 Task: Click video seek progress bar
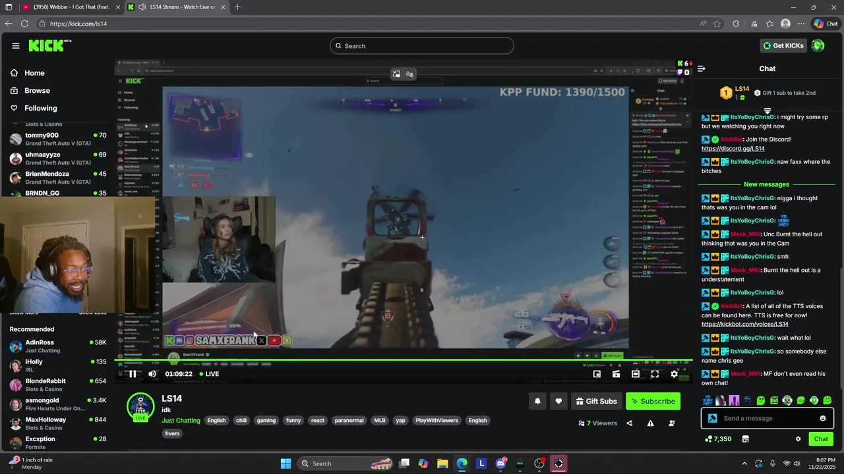403,360
